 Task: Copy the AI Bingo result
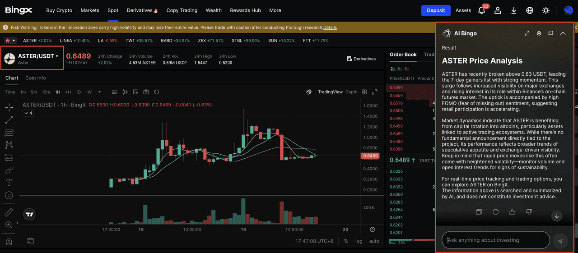479,212
